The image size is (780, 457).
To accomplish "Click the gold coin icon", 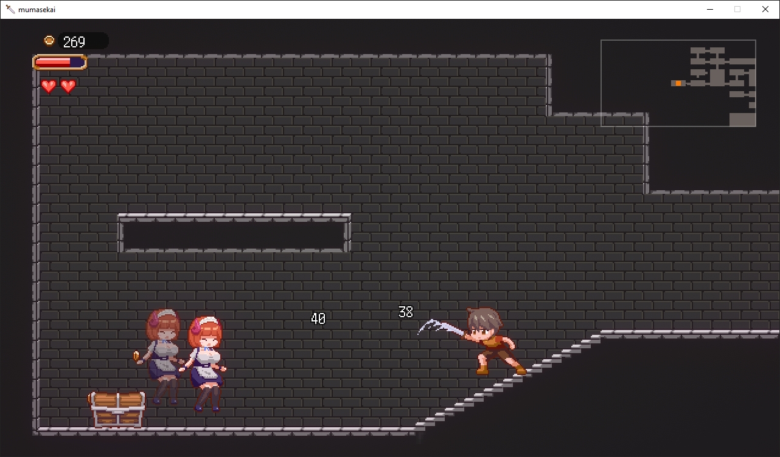I will click(x=49, y=41).
